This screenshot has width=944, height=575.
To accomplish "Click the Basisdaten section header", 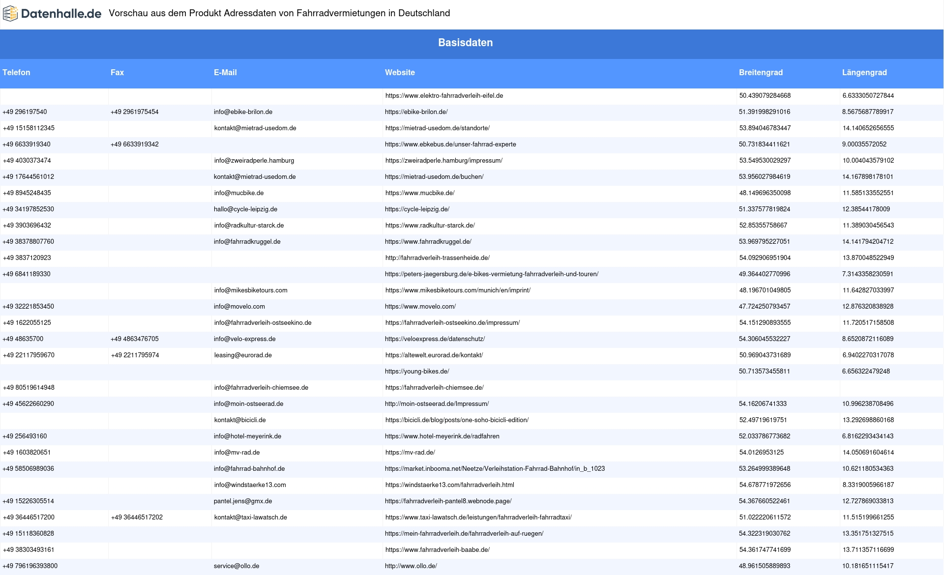I will coord(465,43).
